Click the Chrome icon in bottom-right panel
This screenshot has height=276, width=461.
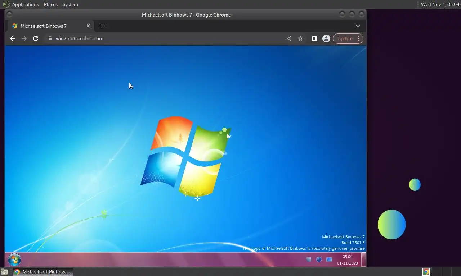426,272
